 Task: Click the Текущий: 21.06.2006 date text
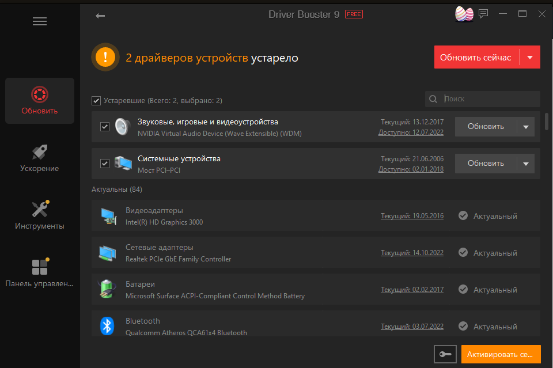(x=412, y=159)
